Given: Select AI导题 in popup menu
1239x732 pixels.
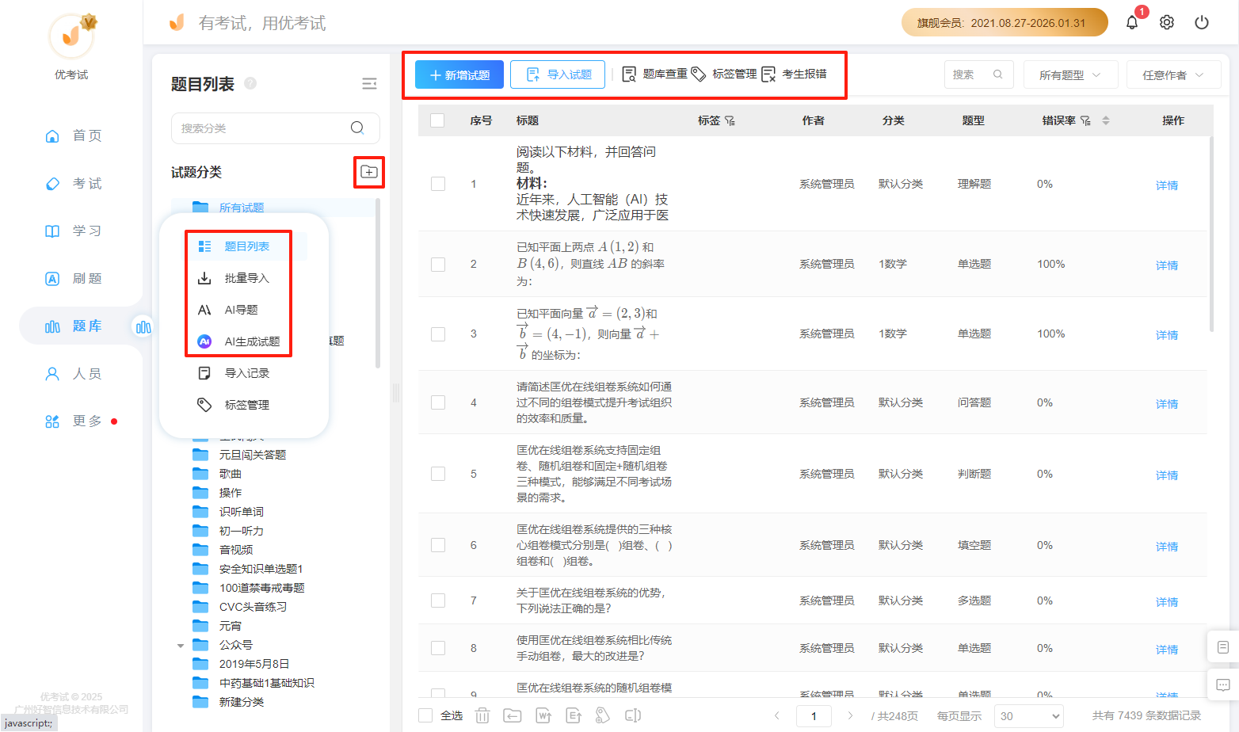Looking at the screenshot, I should [242, 310].
